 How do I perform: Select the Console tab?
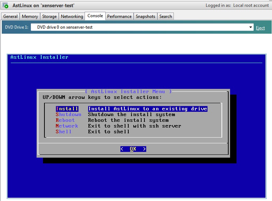tap(95, 16)
